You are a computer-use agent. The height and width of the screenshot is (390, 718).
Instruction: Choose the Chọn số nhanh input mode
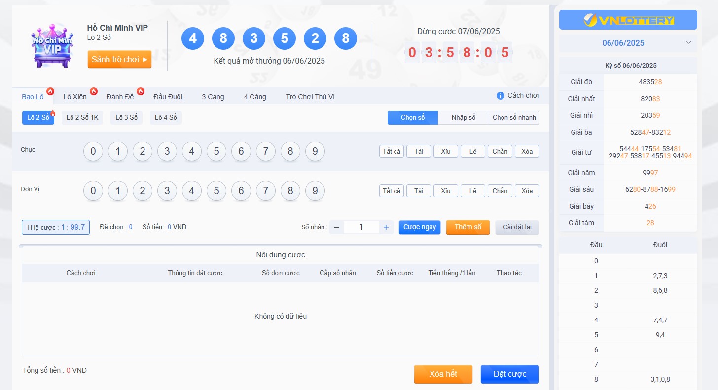click(514, 118)
